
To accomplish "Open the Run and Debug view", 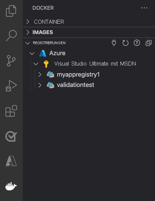I will [11, 86].
